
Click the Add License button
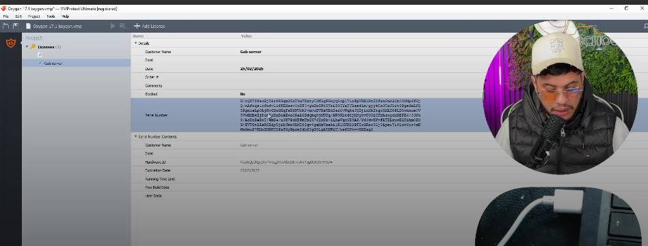point(150,26)
